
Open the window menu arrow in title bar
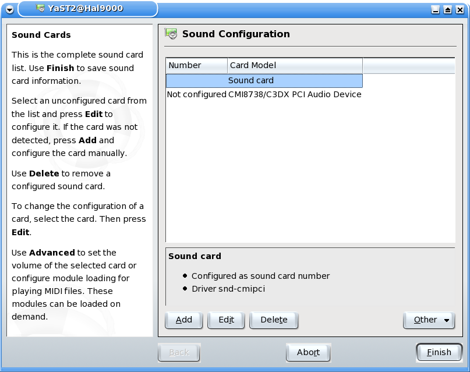point(9,9)
